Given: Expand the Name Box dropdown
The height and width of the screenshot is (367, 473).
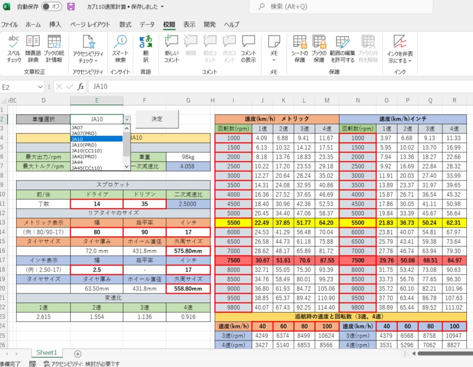Looking at the screenshot, I should 40,87.
